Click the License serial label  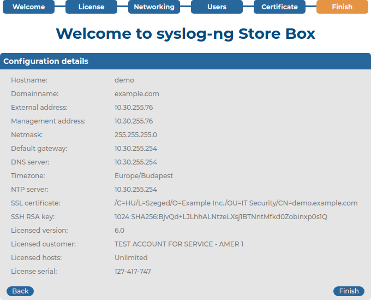(x=34, y=272)
